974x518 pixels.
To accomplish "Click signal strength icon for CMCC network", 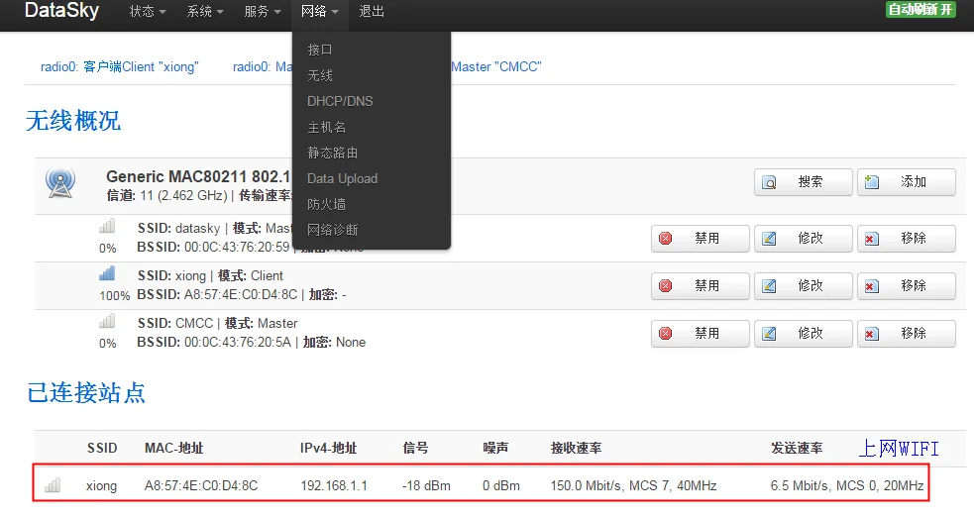I will point(107,322).
